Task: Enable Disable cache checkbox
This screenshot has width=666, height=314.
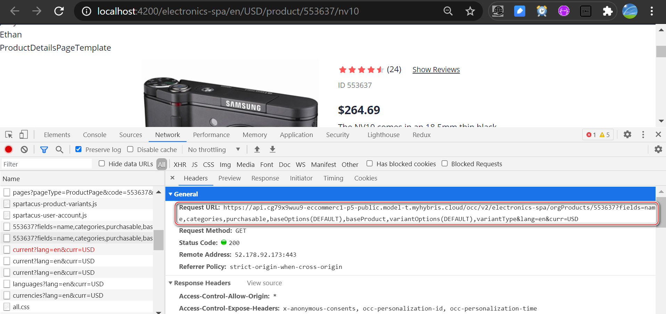Action: tap(130, 149)
